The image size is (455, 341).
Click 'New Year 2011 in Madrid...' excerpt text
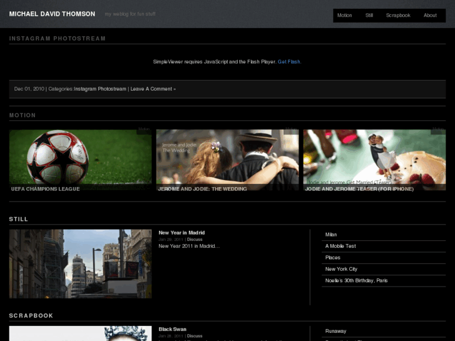click(x=189, y=246)
